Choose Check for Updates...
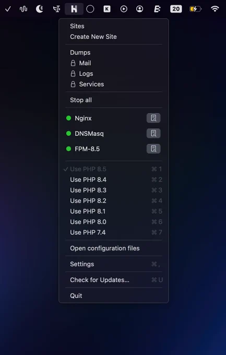This screenshot has height=355, width=226. point(114,280)
